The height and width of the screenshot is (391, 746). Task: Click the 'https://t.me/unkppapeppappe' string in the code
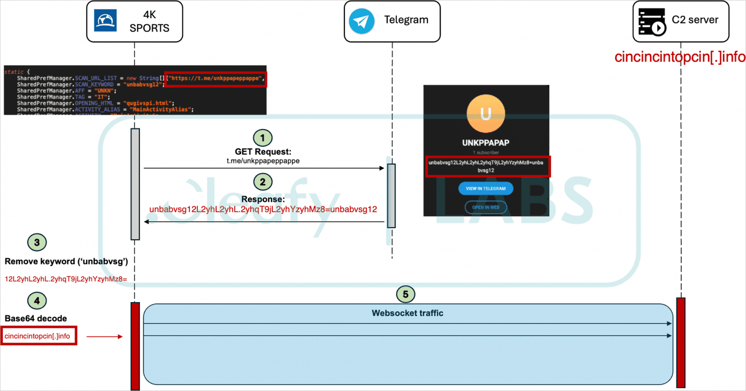216,78
